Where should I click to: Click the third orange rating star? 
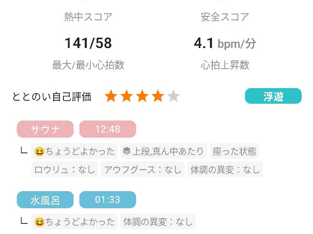pos(142,96)
